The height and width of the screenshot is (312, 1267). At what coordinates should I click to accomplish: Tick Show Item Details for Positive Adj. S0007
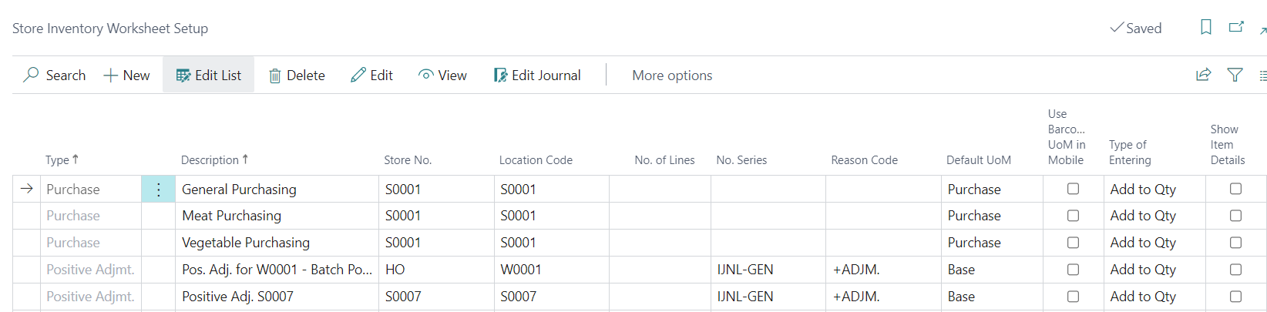coord(1235,297)
